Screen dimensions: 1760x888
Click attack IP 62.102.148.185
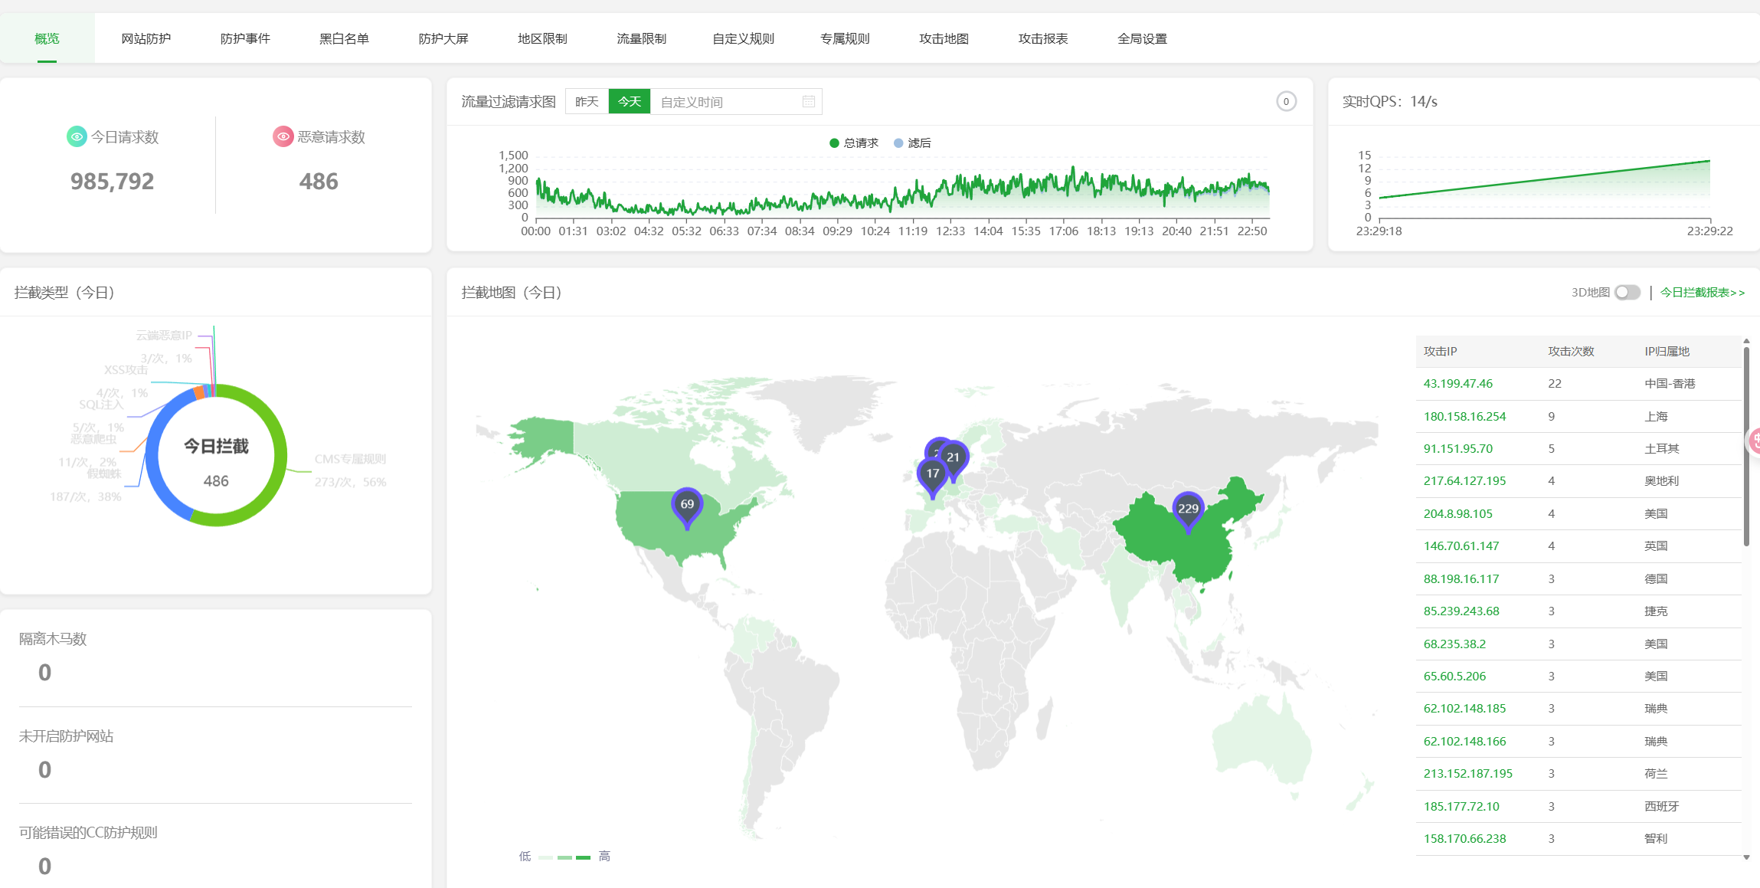coord(1464,709)
